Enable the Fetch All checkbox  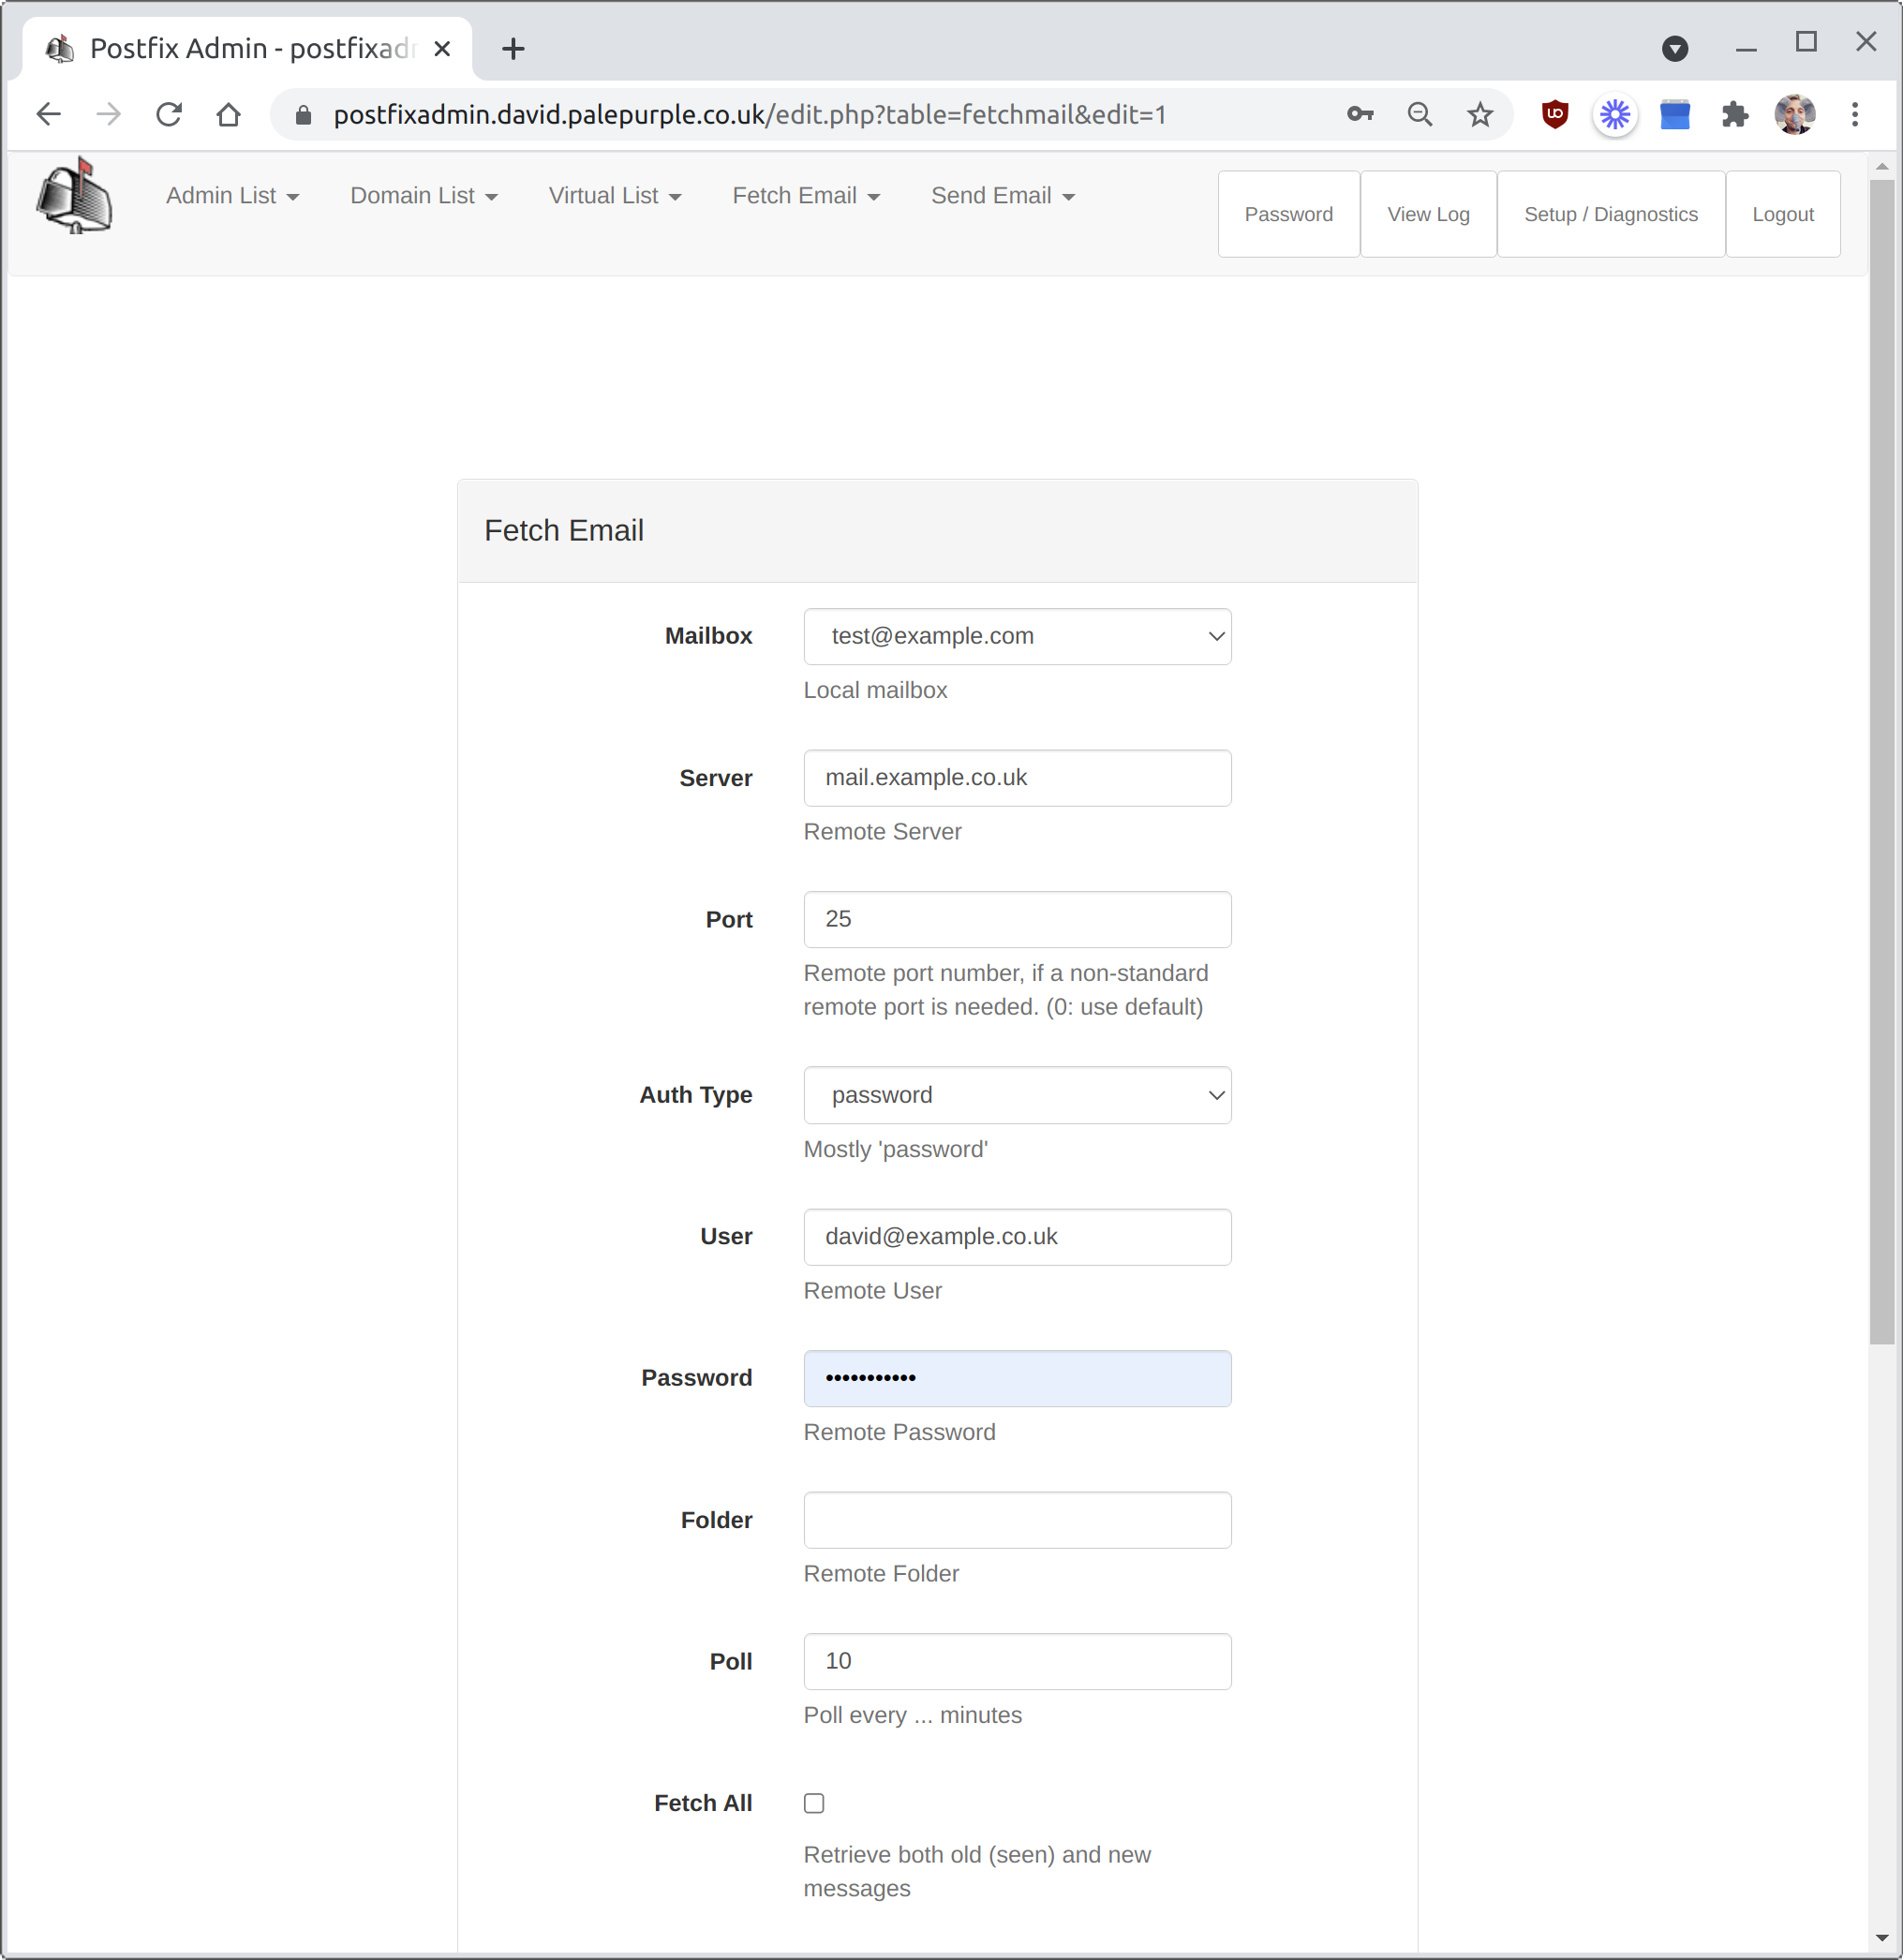(x=812, y=1803)
